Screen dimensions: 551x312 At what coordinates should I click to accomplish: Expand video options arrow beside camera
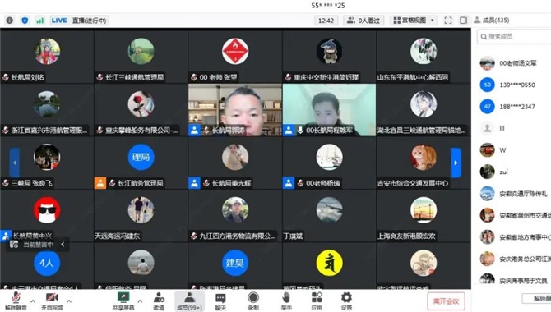69,301
